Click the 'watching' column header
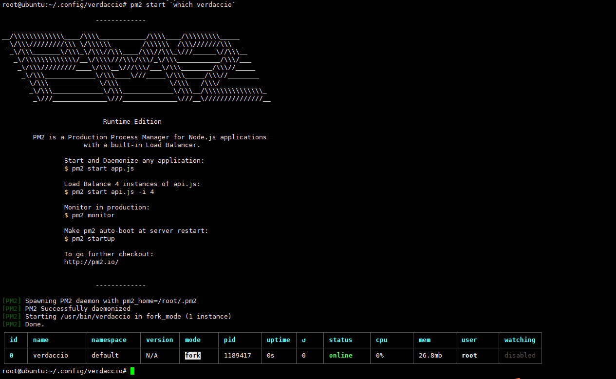The width and height of the screenshot is (616, 379). pos(520,340)
